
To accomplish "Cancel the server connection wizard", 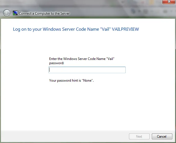I will (x=162, y=136).
